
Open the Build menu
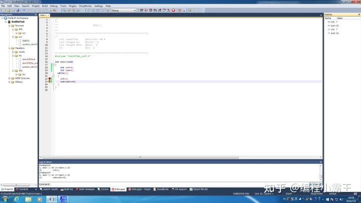pos(45,6)
